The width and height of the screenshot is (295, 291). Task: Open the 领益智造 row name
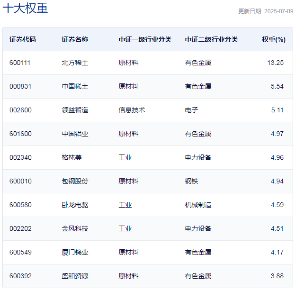[75, 110]
